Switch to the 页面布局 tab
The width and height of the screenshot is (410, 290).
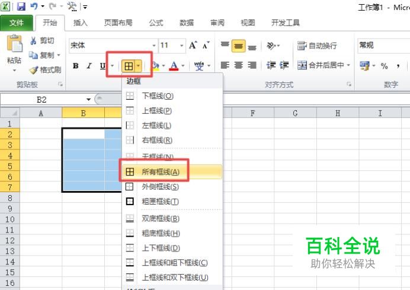tap(118, 23)
